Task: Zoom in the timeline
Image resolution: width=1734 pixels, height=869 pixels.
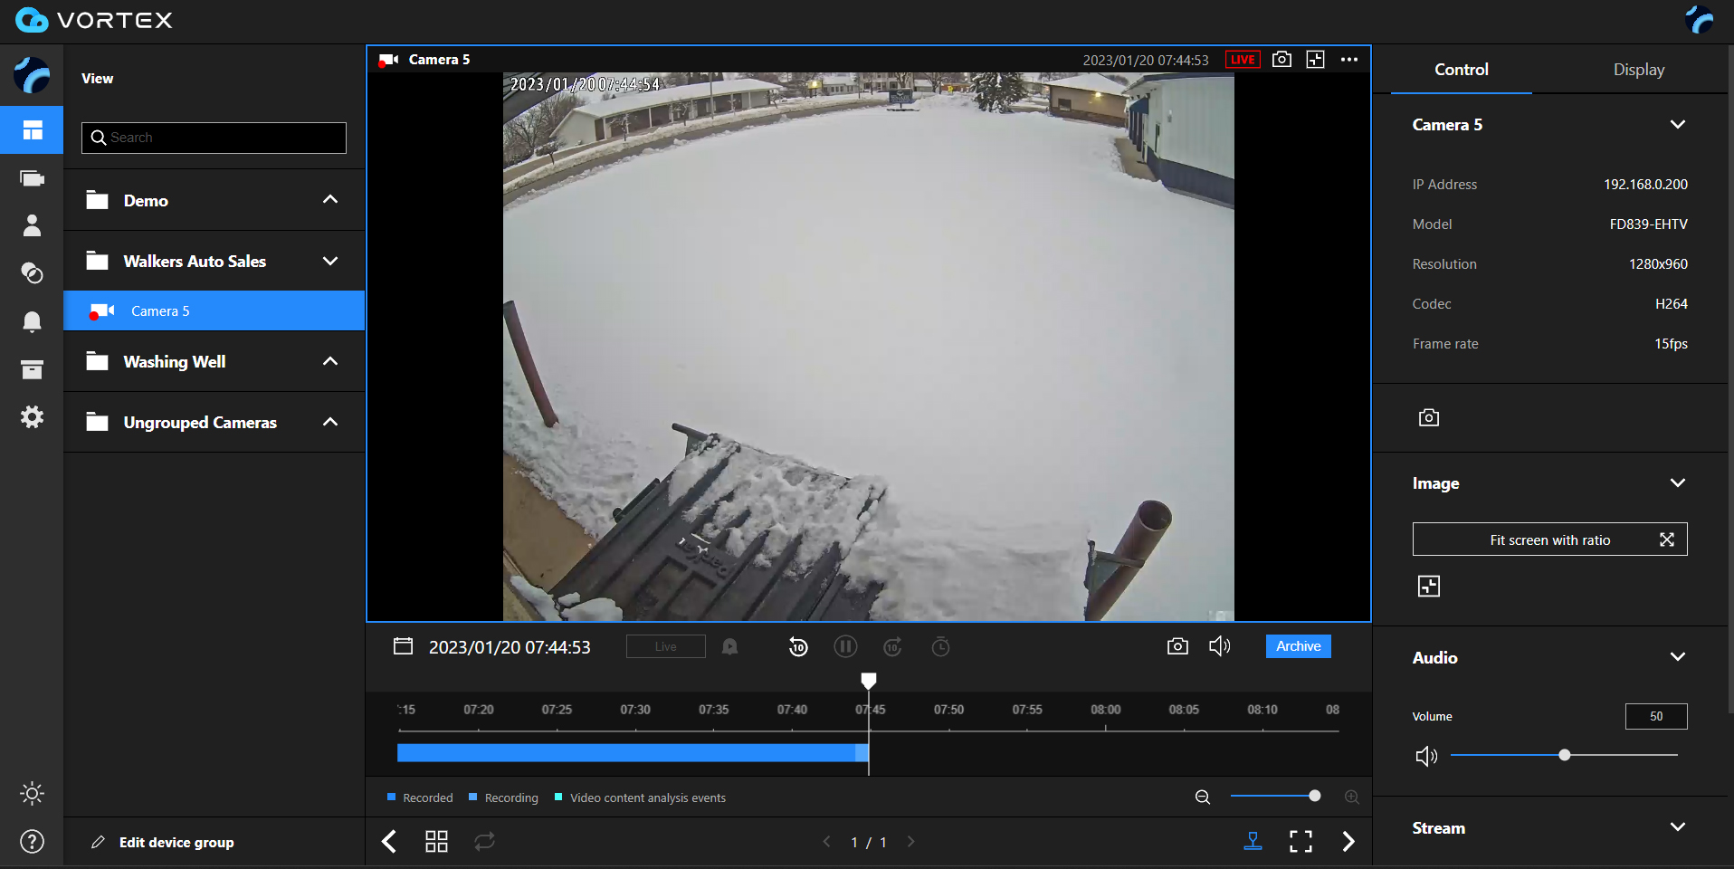Action: coord(1352,797)
